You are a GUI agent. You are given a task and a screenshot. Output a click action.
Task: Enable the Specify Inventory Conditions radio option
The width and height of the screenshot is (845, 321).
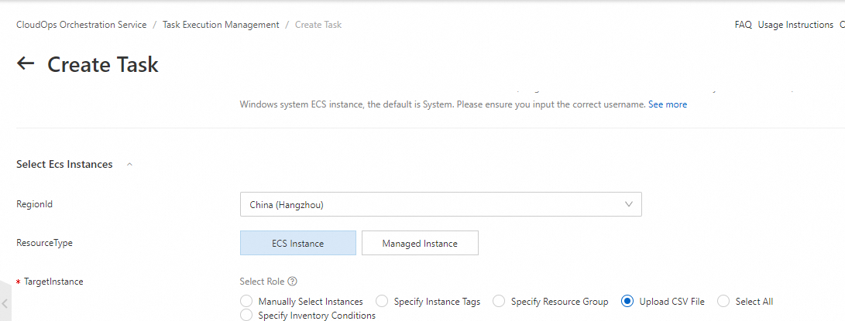(246, 316)
